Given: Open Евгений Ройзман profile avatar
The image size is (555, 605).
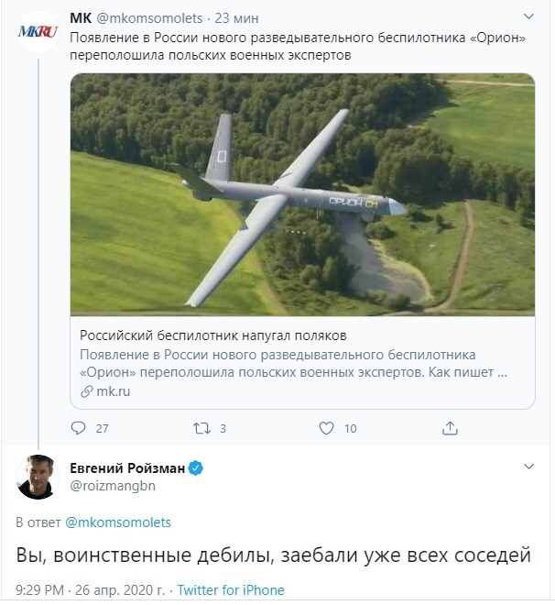Looking at the screenshot, I should pyautogui.click(x=38, y=477).
